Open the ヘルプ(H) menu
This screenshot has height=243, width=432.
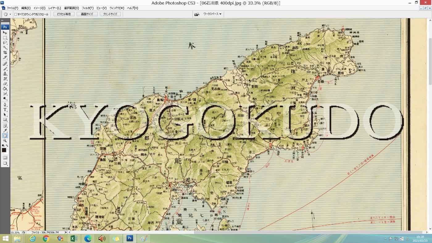(133, 8)
